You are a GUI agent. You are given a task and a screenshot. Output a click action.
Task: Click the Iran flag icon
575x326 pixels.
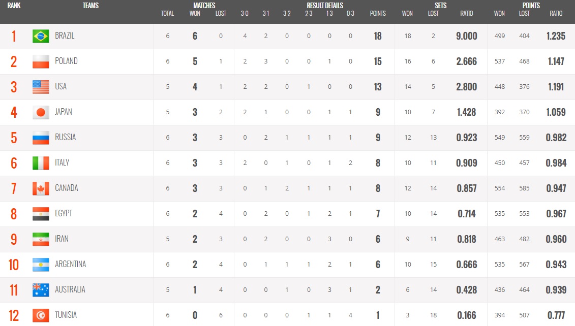tap(41, 239)
